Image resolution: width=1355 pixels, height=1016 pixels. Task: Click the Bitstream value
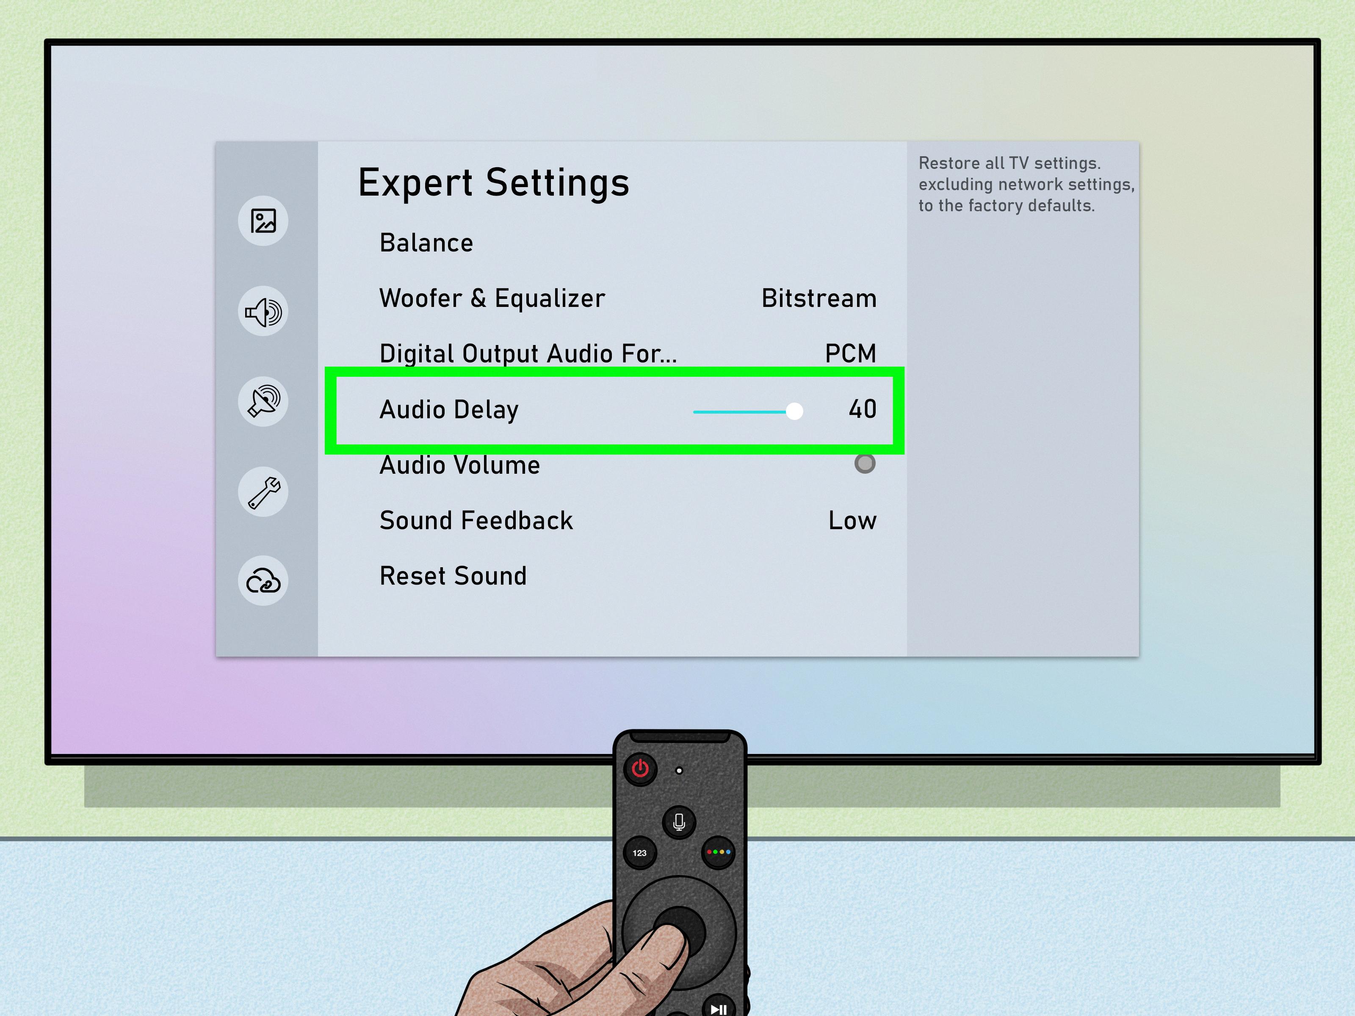point(819,298)
